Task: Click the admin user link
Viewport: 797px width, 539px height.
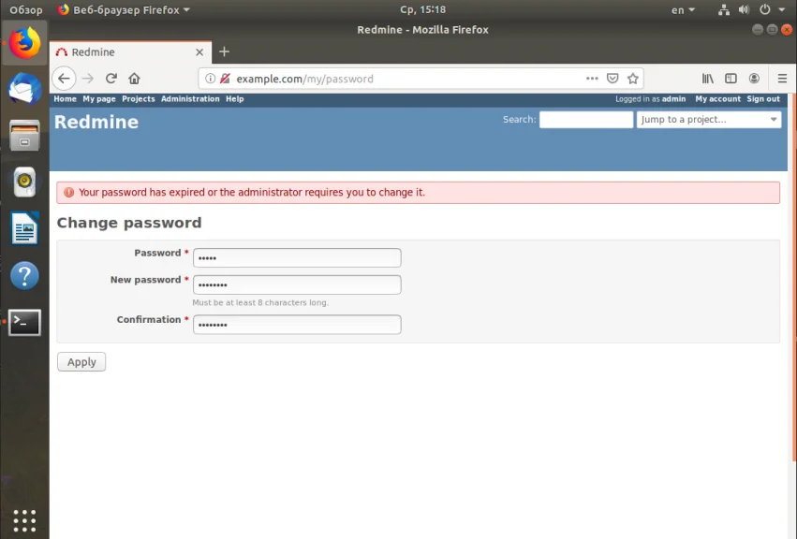Action: pyautogui.click(x=673, y=99)
